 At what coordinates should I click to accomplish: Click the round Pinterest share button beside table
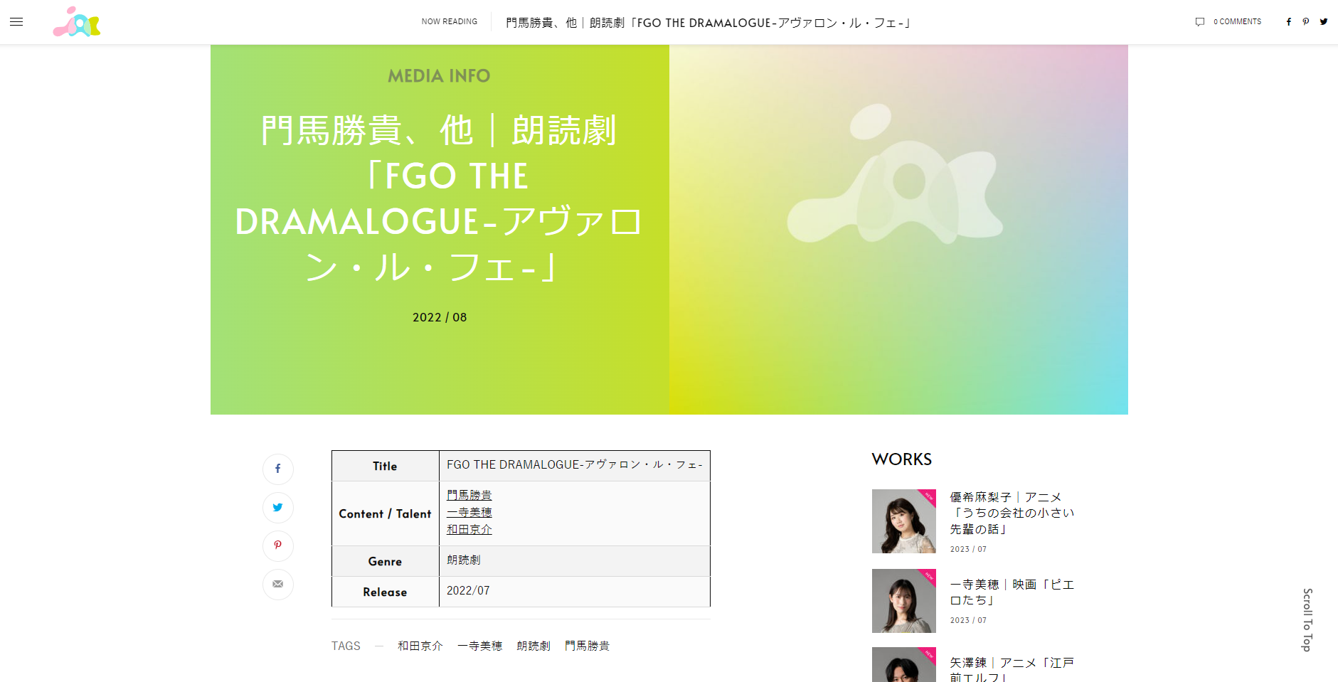tap(277, 545)
